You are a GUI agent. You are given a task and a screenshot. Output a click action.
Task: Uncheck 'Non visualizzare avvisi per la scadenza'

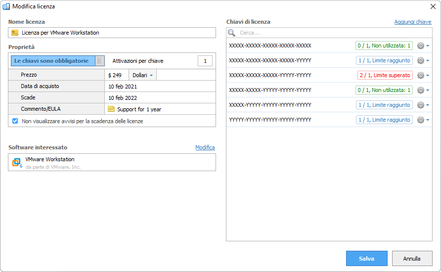coord(15,121)
